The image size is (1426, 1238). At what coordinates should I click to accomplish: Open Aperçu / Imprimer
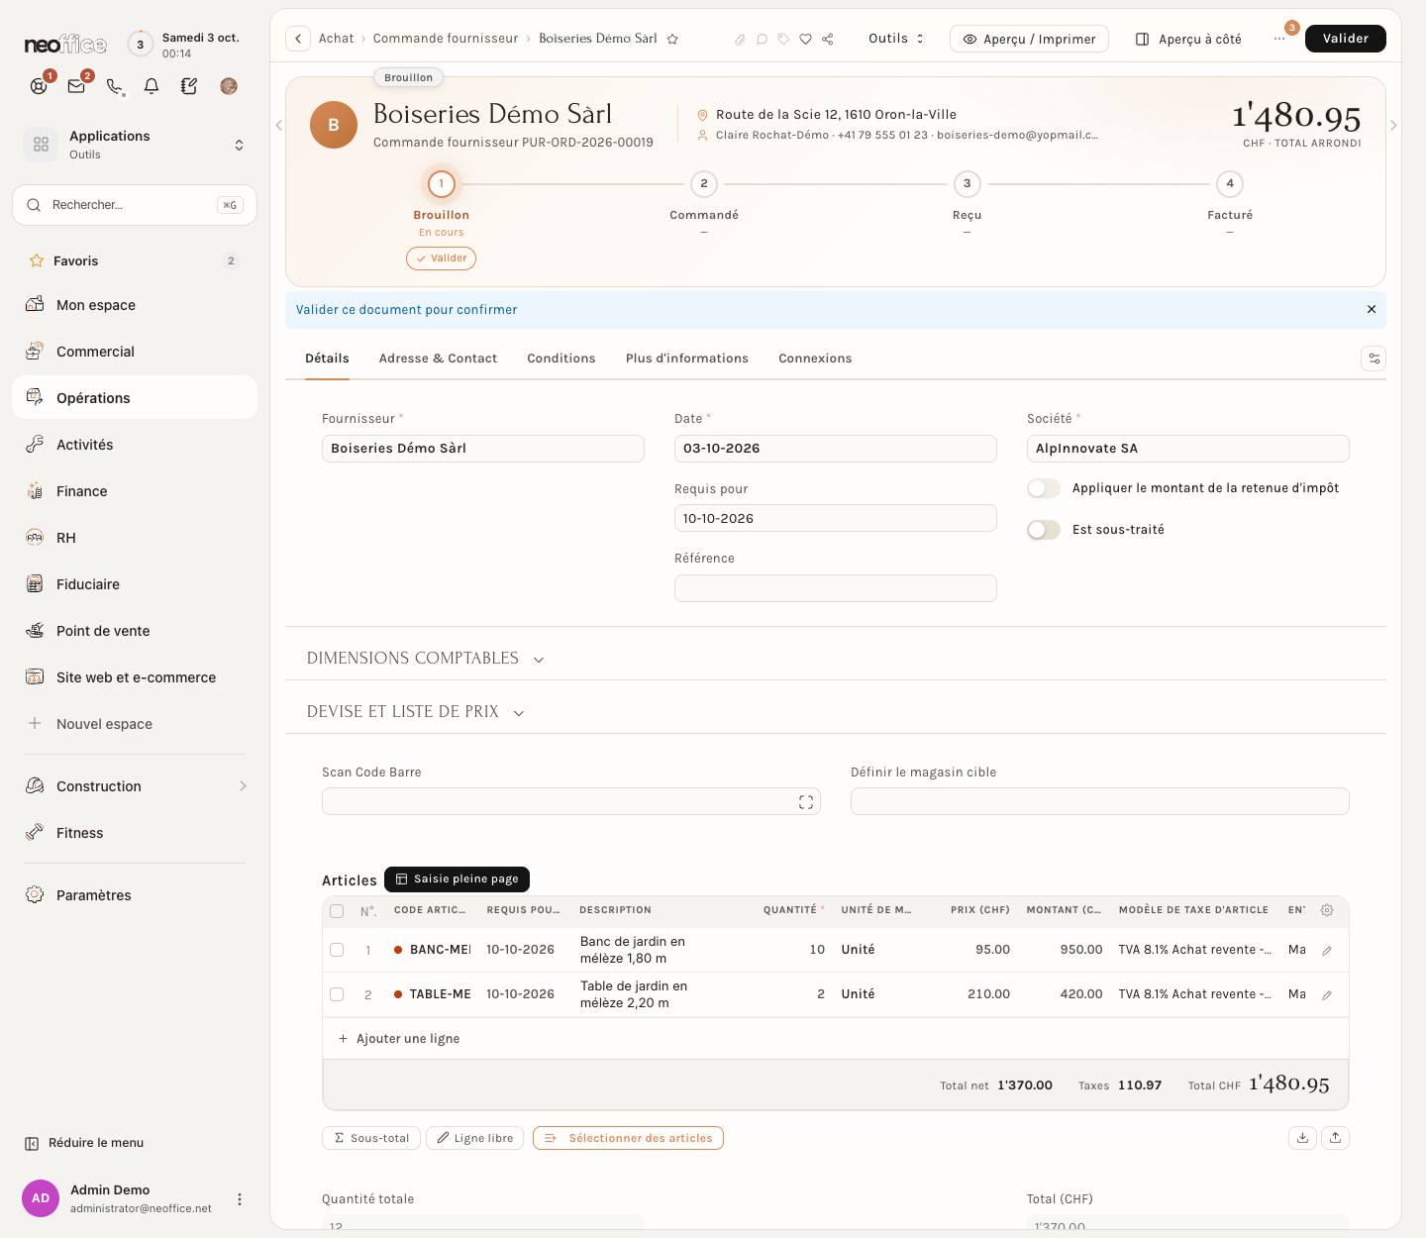pyautogui.click(x=1029, y=39)
